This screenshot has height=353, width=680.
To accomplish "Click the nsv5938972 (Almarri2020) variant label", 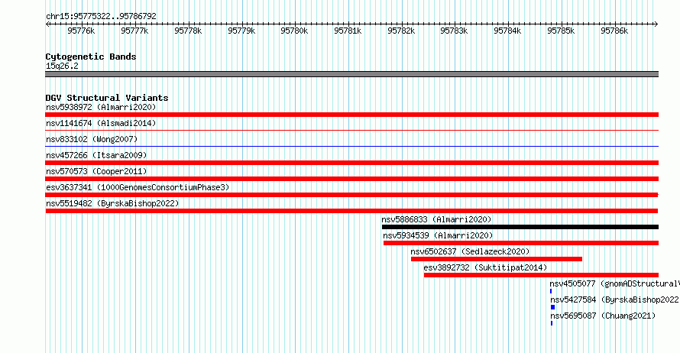I will pos(101,107).
